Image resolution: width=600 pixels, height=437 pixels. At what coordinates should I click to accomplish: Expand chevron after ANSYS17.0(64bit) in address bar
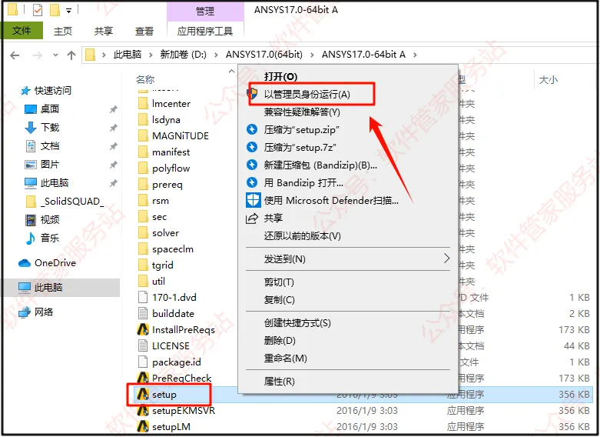[312, 55]
